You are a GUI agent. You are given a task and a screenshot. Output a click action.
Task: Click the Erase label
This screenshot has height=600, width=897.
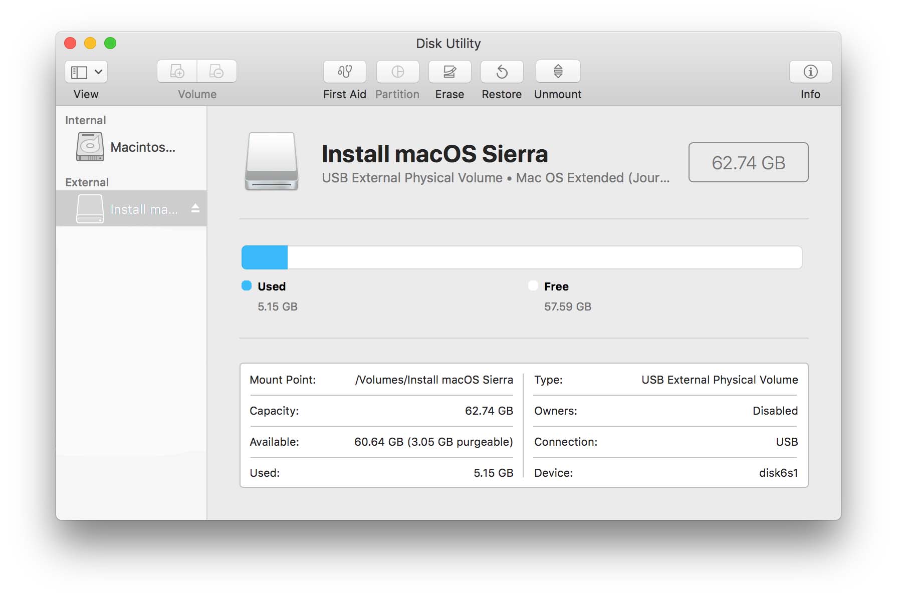[x=450, y=94]
